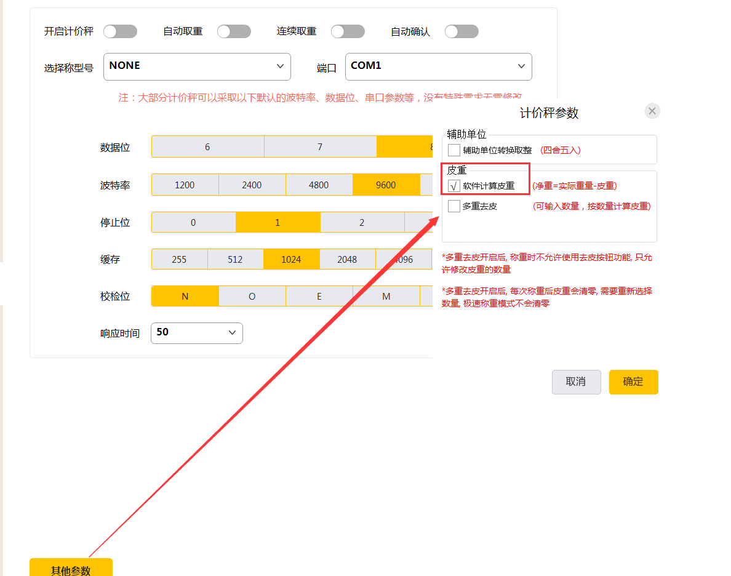Select 数据位 option 7
Image resolution: width=731 pixels, height=576 pixels.
(320, 147)
